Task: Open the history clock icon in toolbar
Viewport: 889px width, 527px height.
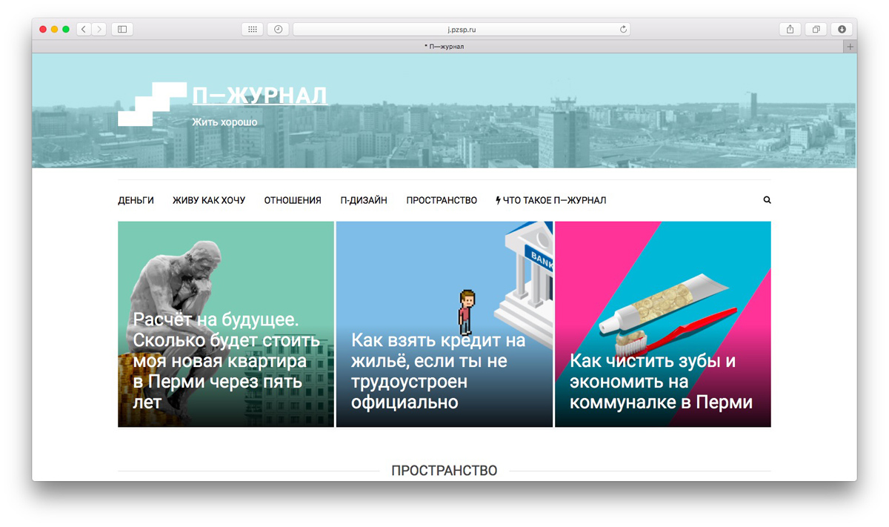Action: [278, 29]
